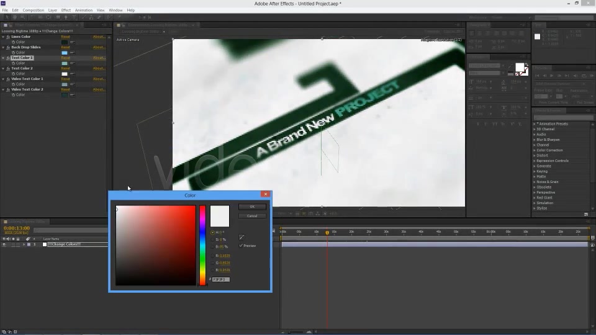Click inside the hex color input field

tap(221, 280)
